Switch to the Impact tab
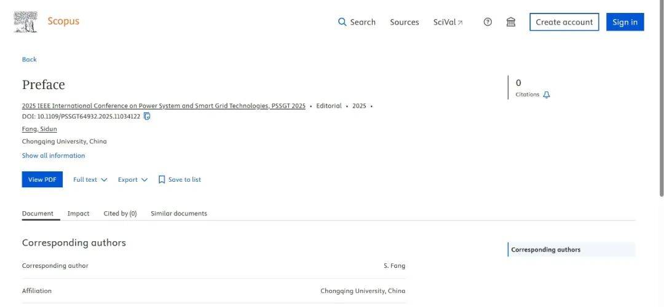Image resolution: width=664 pixels, height=307 pixels. (x=78, y=214)
